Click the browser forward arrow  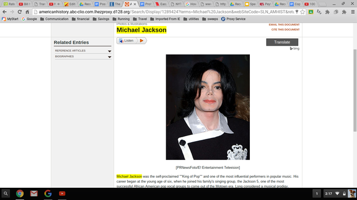[12, 12]
